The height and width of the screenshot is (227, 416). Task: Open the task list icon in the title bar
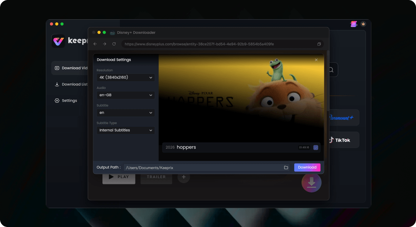pos(354,24)
